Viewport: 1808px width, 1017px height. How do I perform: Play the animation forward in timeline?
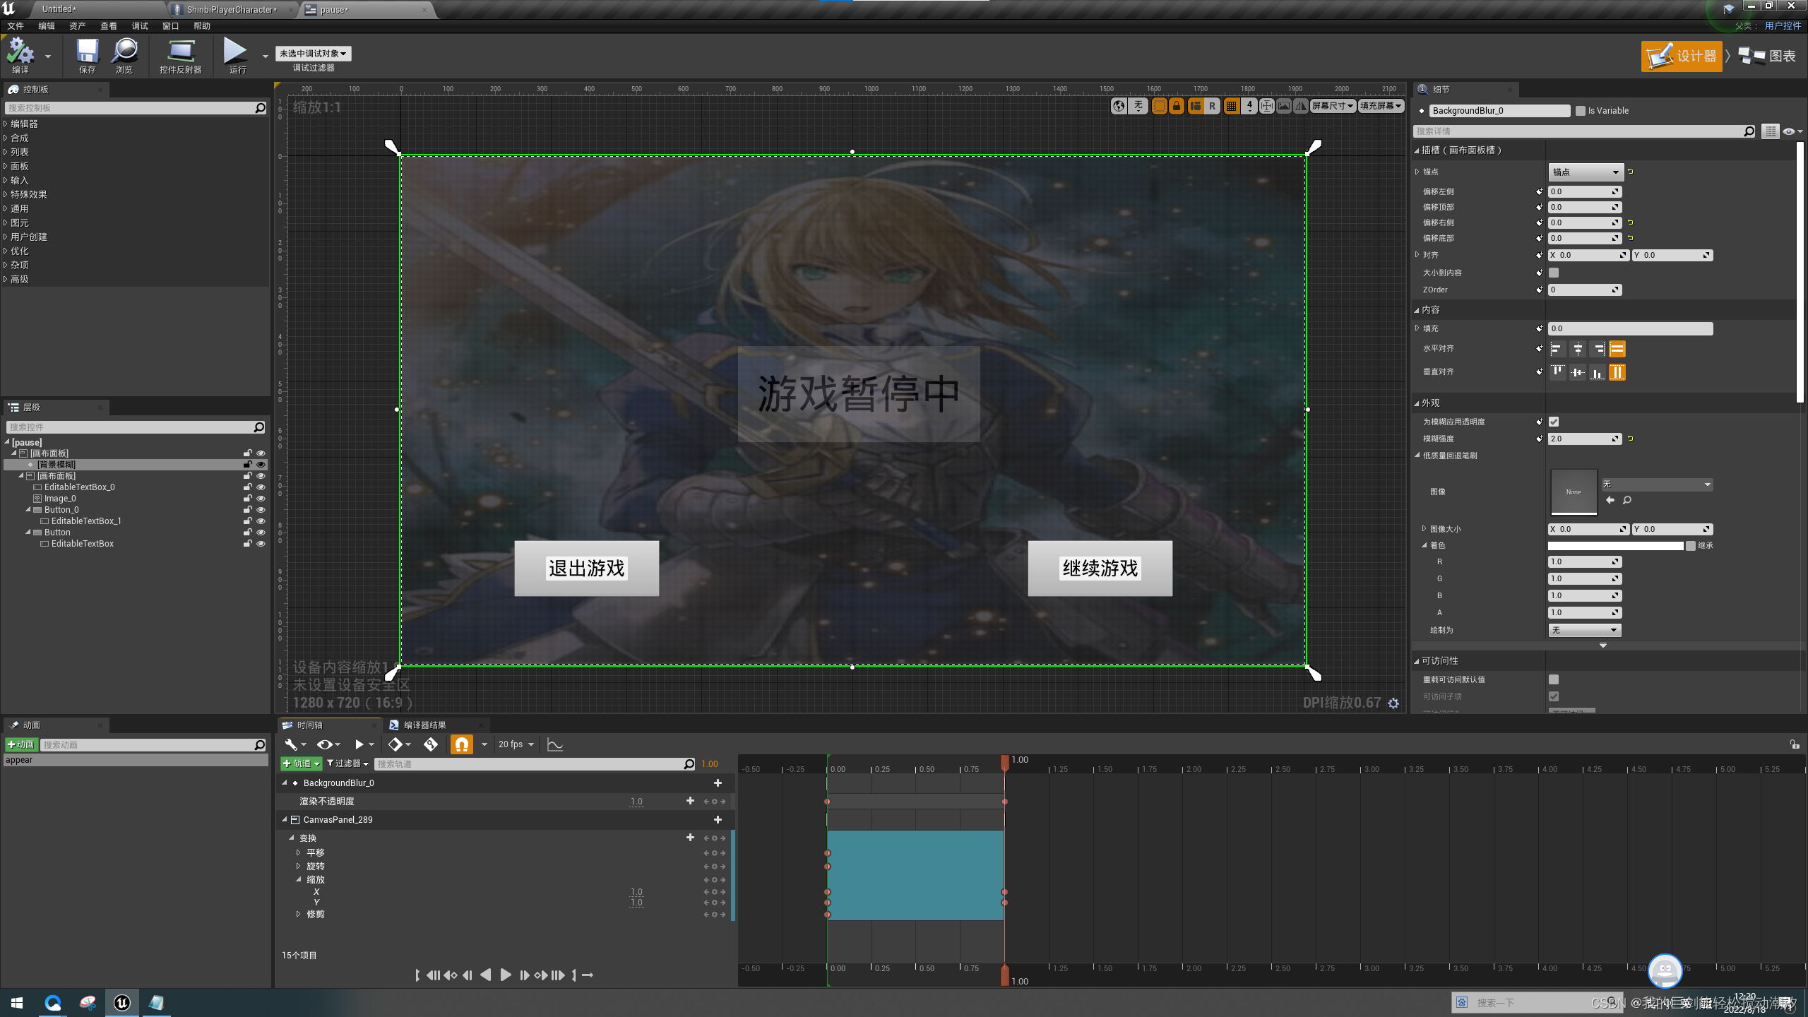[506, 975]
